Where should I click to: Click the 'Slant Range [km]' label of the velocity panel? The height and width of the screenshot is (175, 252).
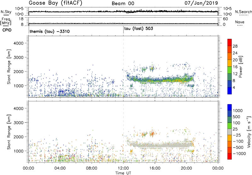pos(9,132)
